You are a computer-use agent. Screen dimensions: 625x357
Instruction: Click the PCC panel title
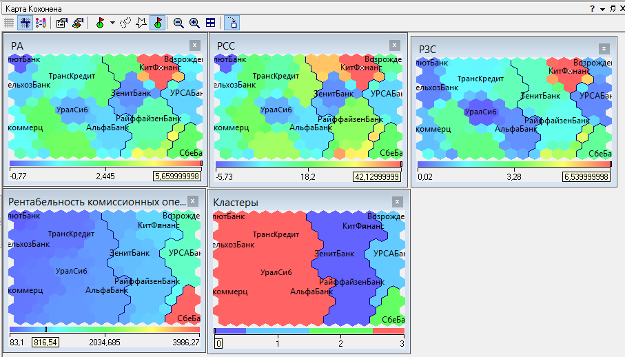tap(226, 46)
